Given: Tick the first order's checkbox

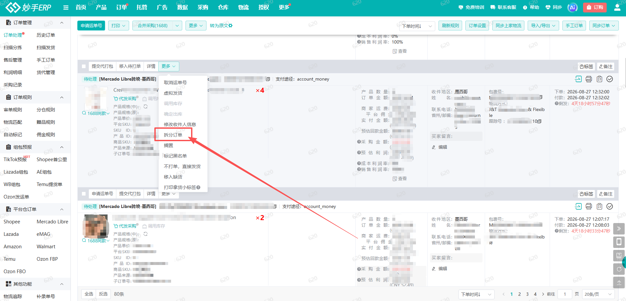Looking at the screenshot, I should [84, 66].
